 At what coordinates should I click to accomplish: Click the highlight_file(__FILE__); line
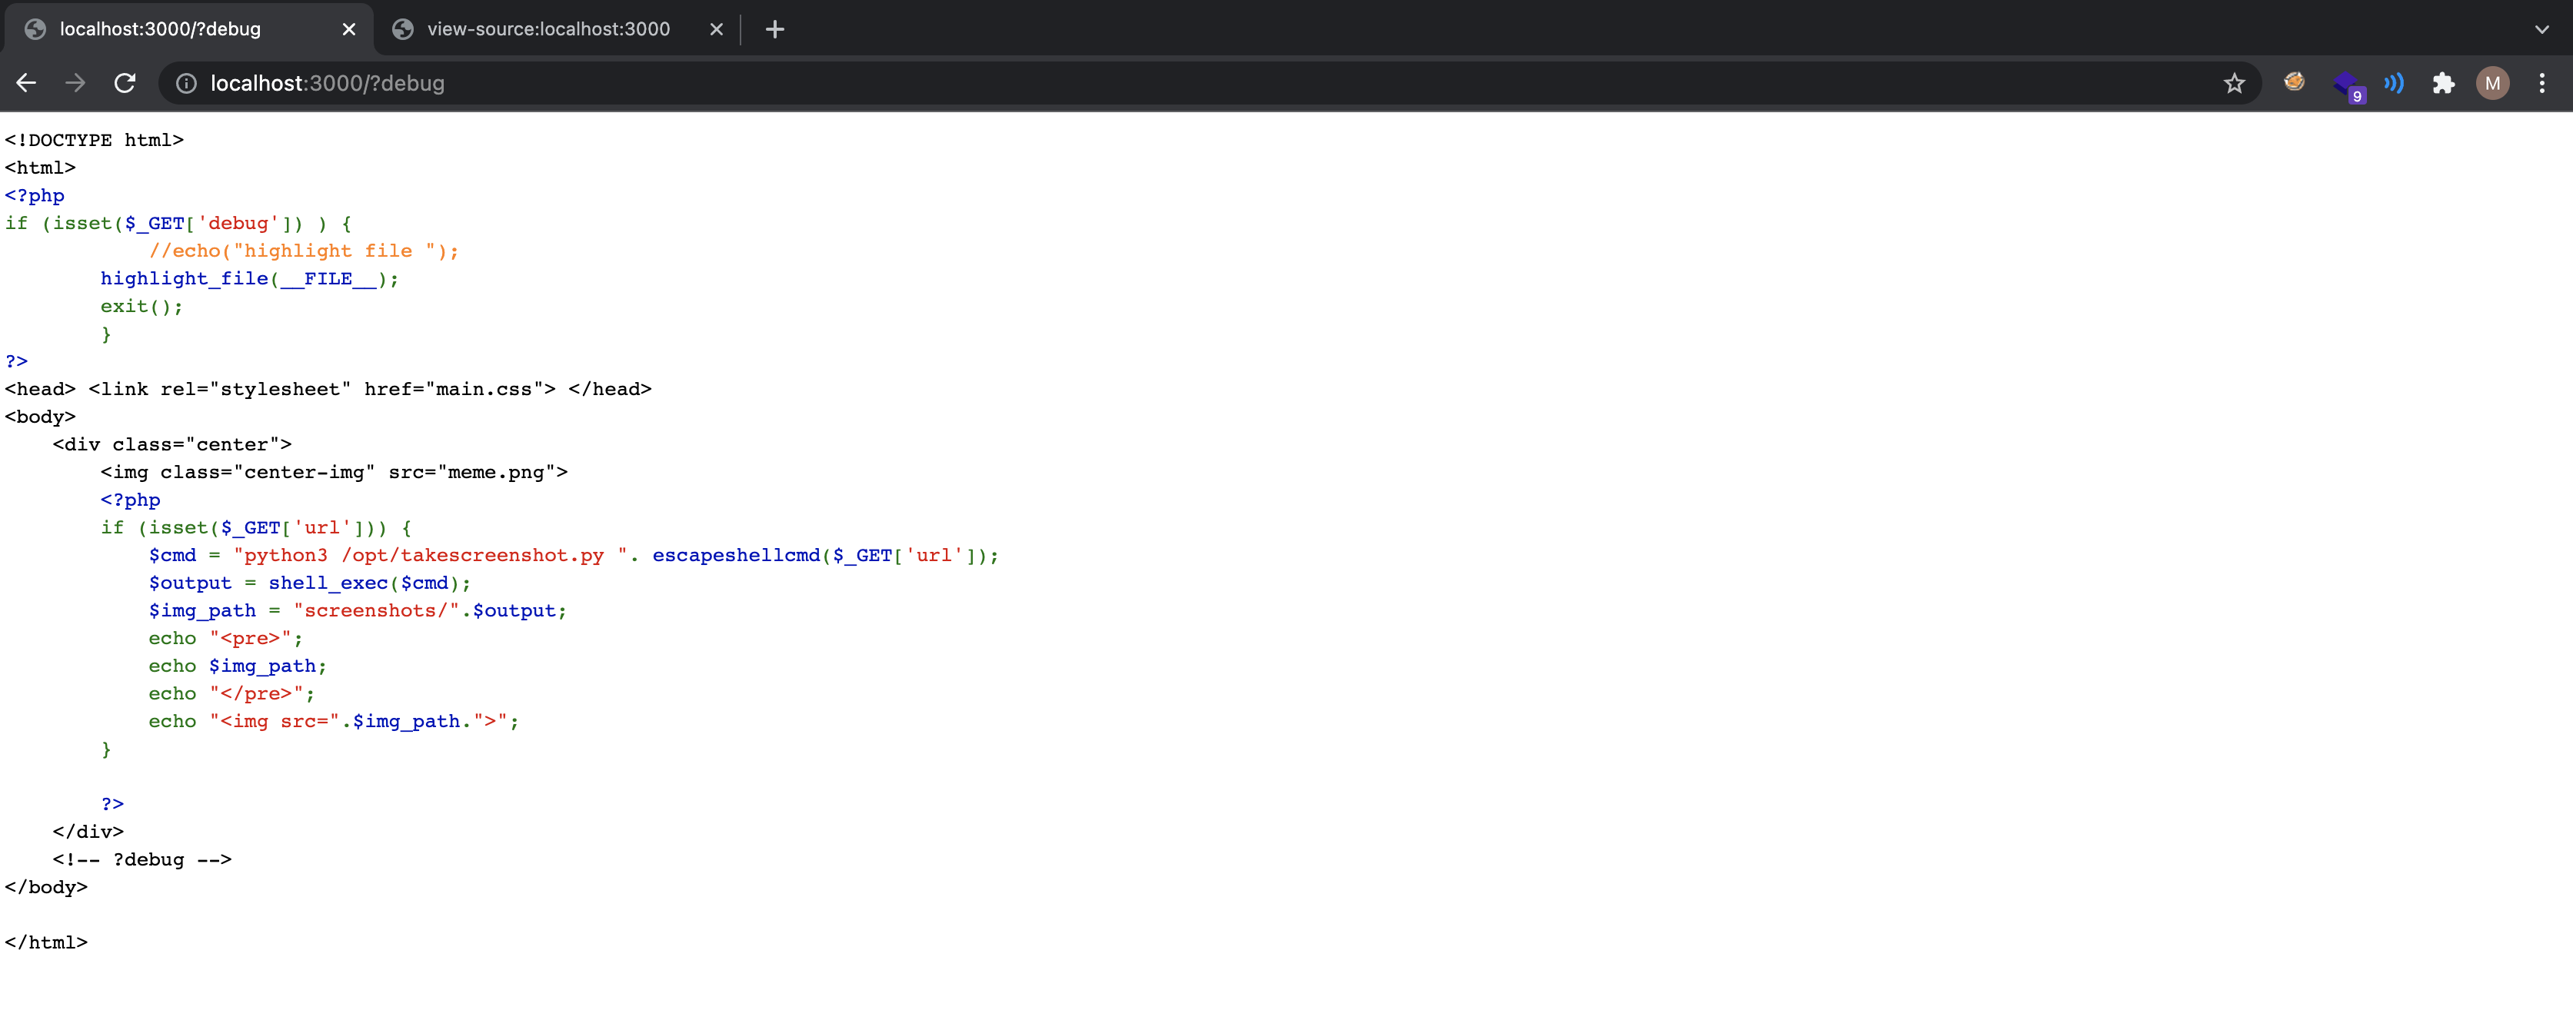(x=250, y=280)
